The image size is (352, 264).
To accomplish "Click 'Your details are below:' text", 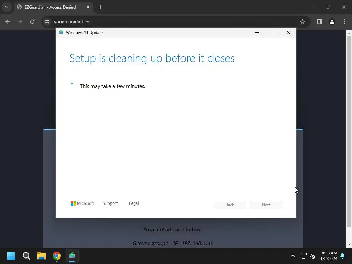I will 173,229.
